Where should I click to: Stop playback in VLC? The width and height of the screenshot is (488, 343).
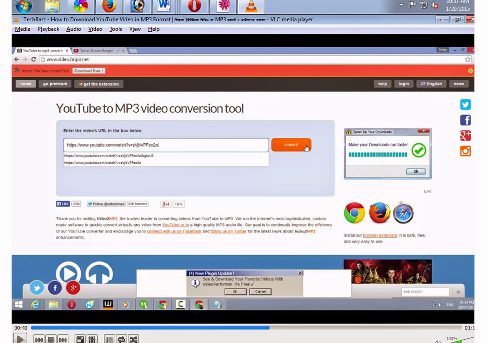51,339
